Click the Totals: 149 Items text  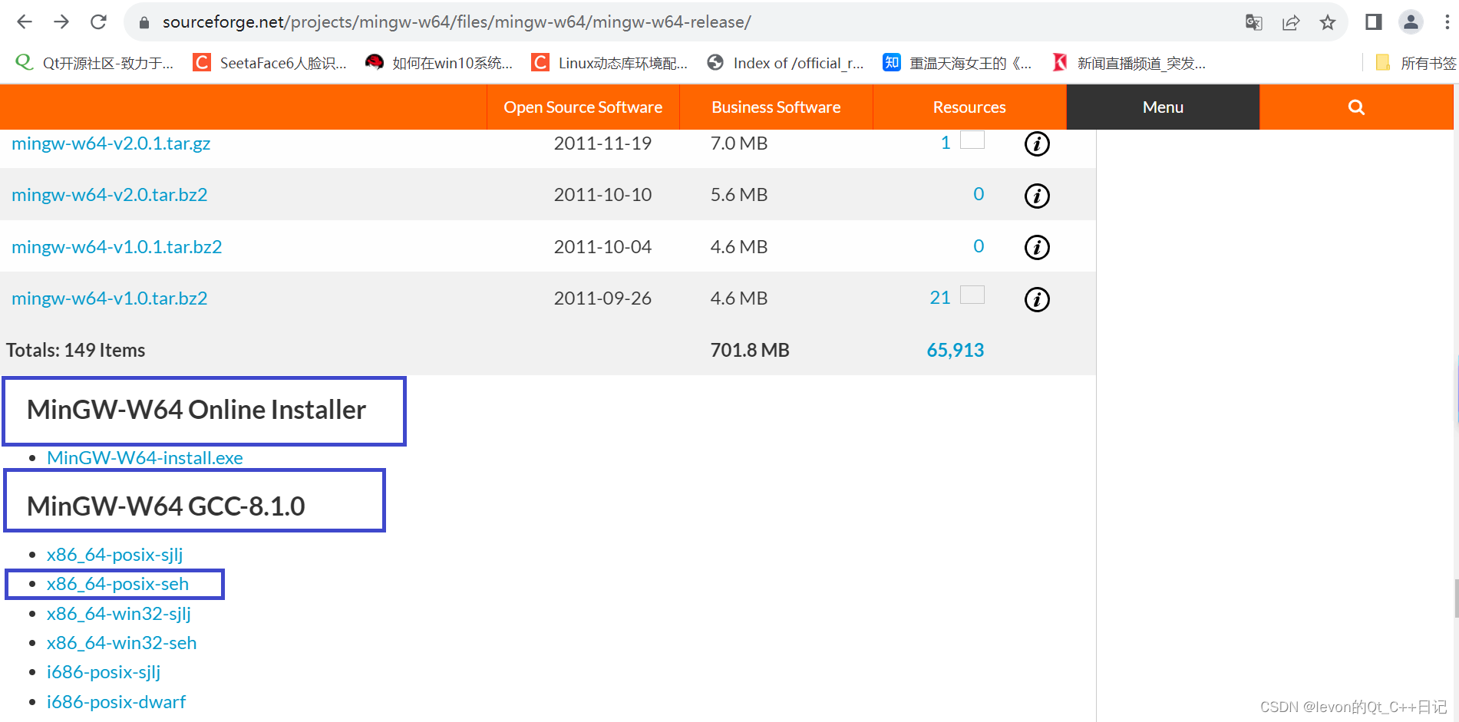click(75, 351)
